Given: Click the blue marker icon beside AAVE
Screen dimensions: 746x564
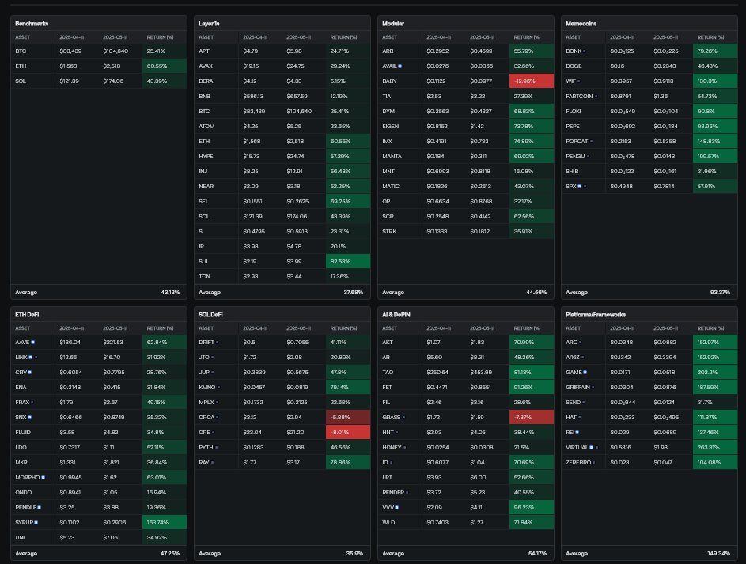Looking at the screenshot, I should [32, 343].
